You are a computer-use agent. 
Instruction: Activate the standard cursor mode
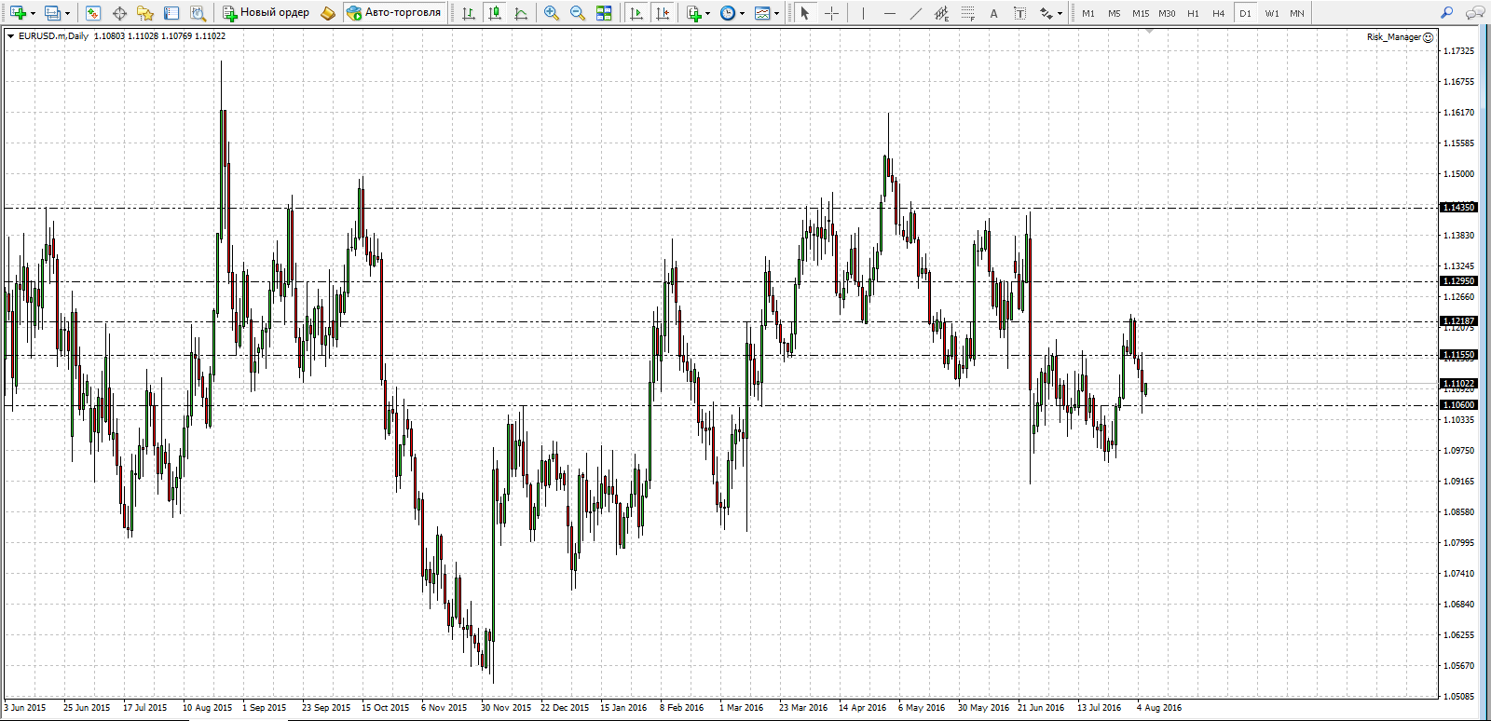805,13
